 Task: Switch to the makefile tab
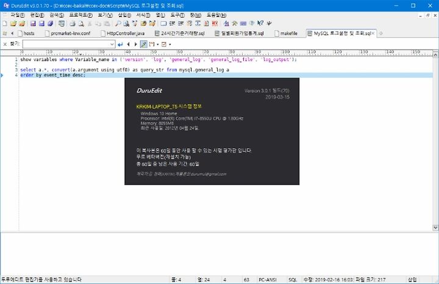tap(286, 34)
